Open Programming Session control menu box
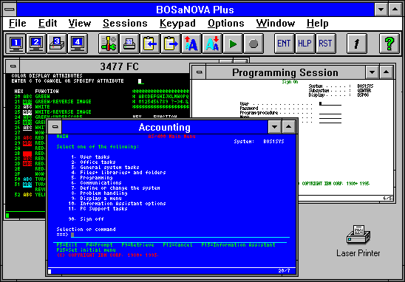 click(199, 72)
